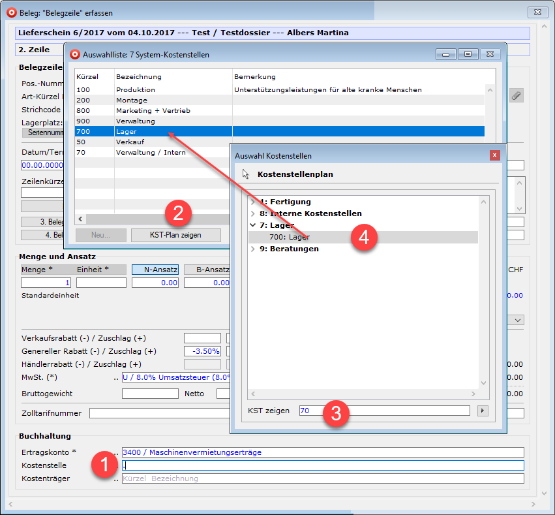Open the Ertragskonto lookup dots
This screenshot has width=555, height=515.
click(x=116, y=452)
